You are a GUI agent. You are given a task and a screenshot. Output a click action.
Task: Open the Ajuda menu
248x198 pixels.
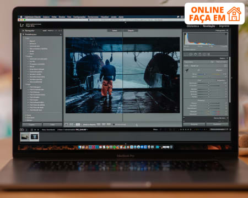(x=121, y=16)
